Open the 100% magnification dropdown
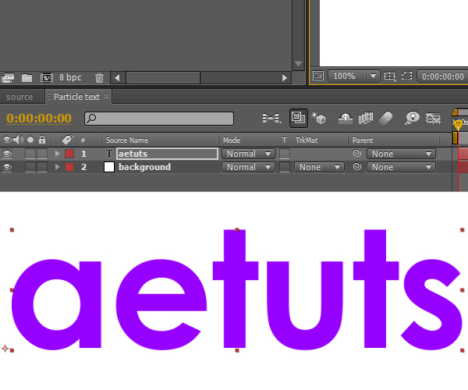Image resolution: width=468 pixels, height=390 pixels. click(x=353, y=76)
